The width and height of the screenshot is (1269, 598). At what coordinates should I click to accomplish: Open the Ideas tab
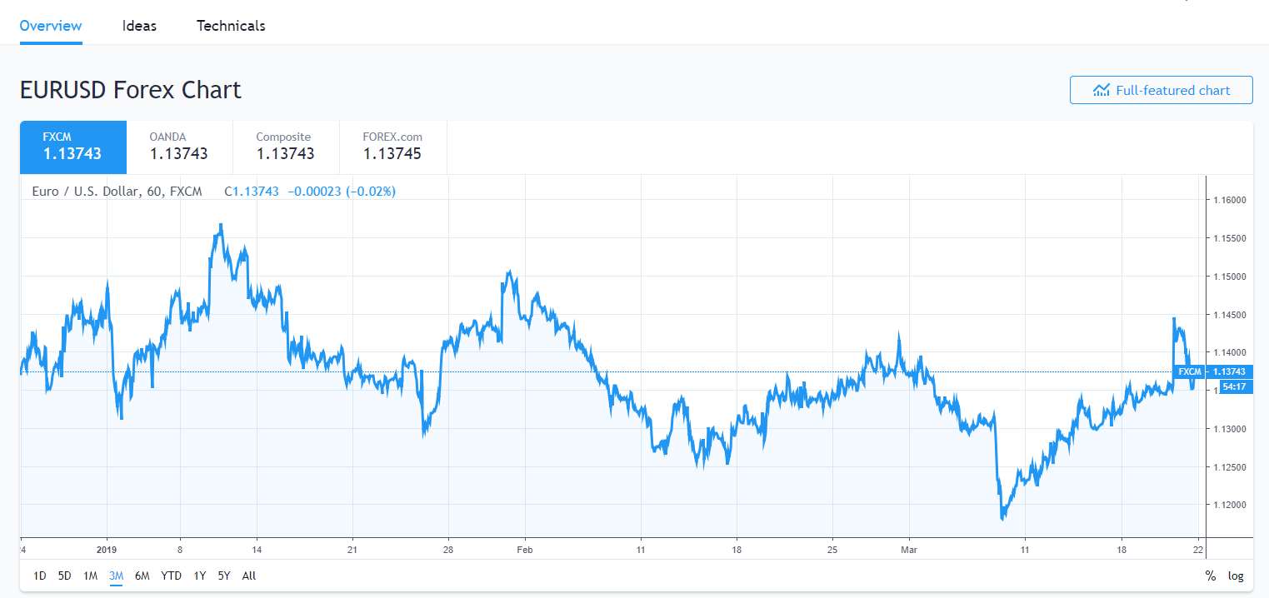139,26
